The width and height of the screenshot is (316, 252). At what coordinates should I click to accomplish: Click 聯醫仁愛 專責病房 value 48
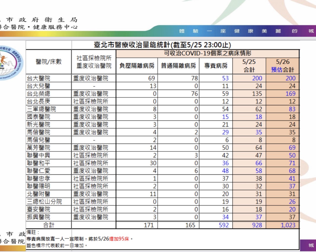(x=225, y=171)
